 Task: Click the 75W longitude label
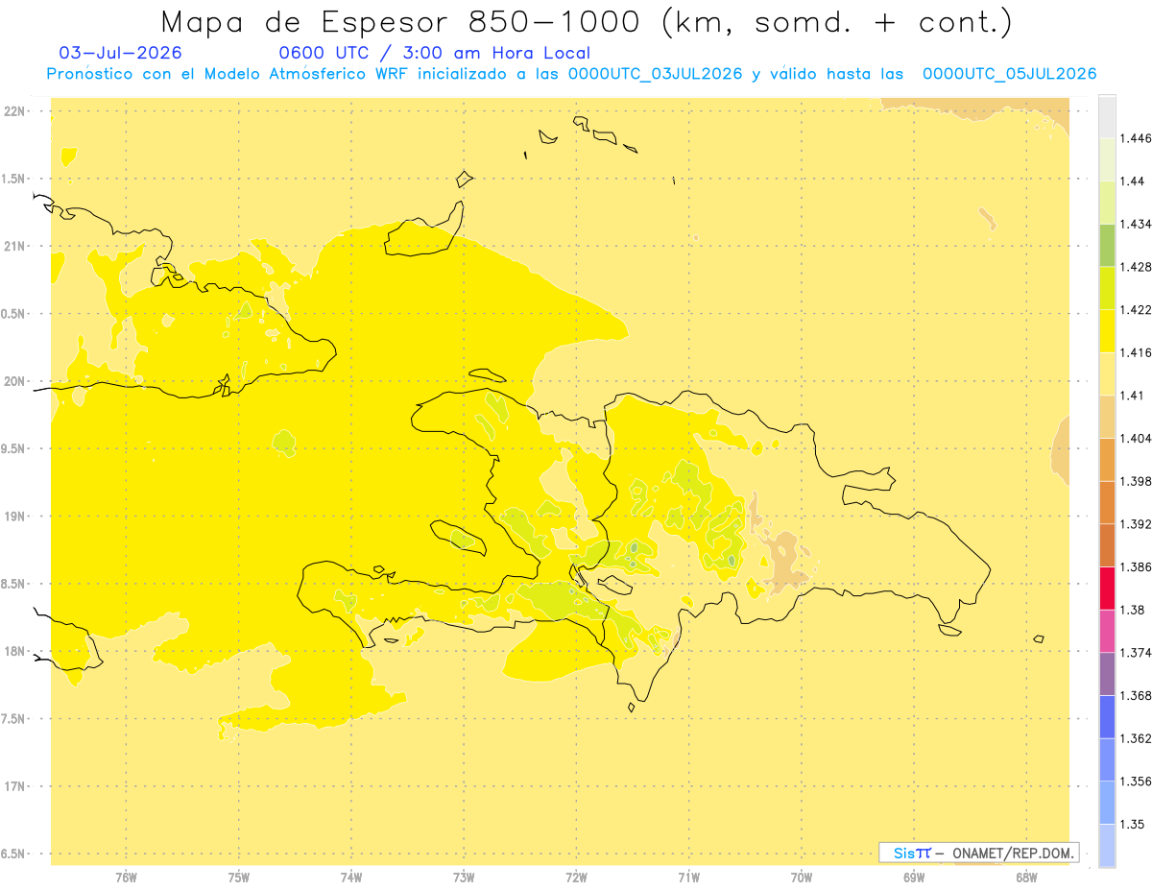(x=239, y=877)
